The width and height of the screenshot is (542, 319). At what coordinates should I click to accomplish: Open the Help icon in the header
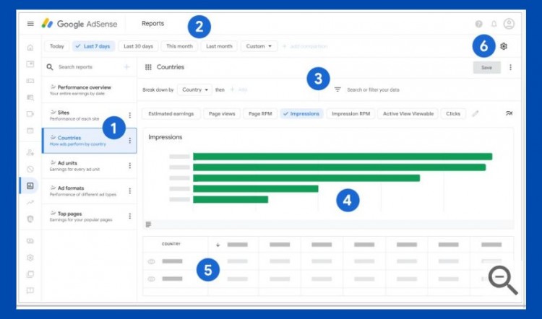point(478,24)
